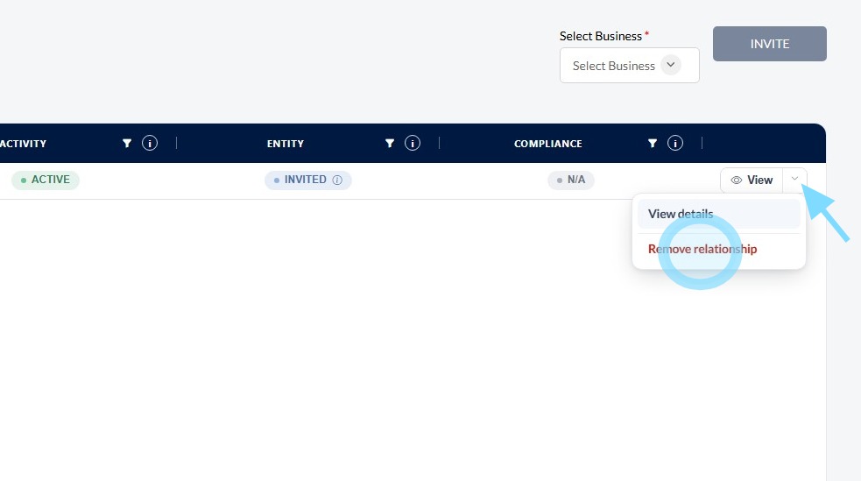This screenshot has width=861, height=481.
Task: Select Remove relationship menu option
Action: pos(719,249)
